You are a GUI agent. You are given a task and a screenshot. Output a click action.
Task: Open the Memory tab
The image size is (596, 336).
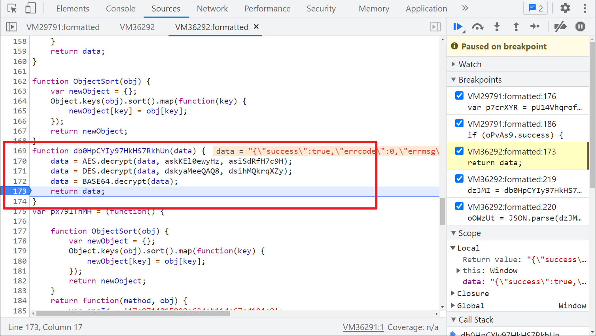374,8
